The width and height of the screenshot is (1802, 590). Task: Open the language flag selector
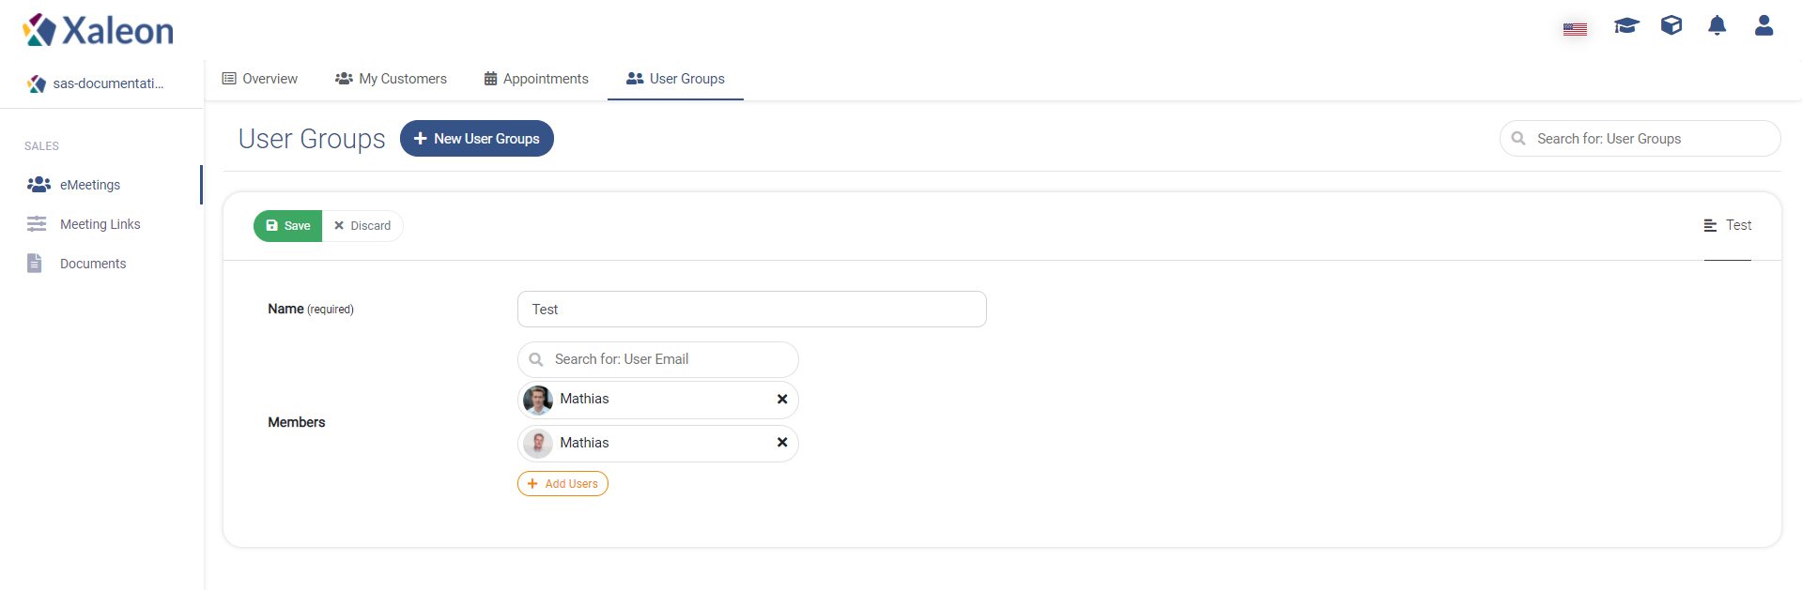click(1575, 29)
